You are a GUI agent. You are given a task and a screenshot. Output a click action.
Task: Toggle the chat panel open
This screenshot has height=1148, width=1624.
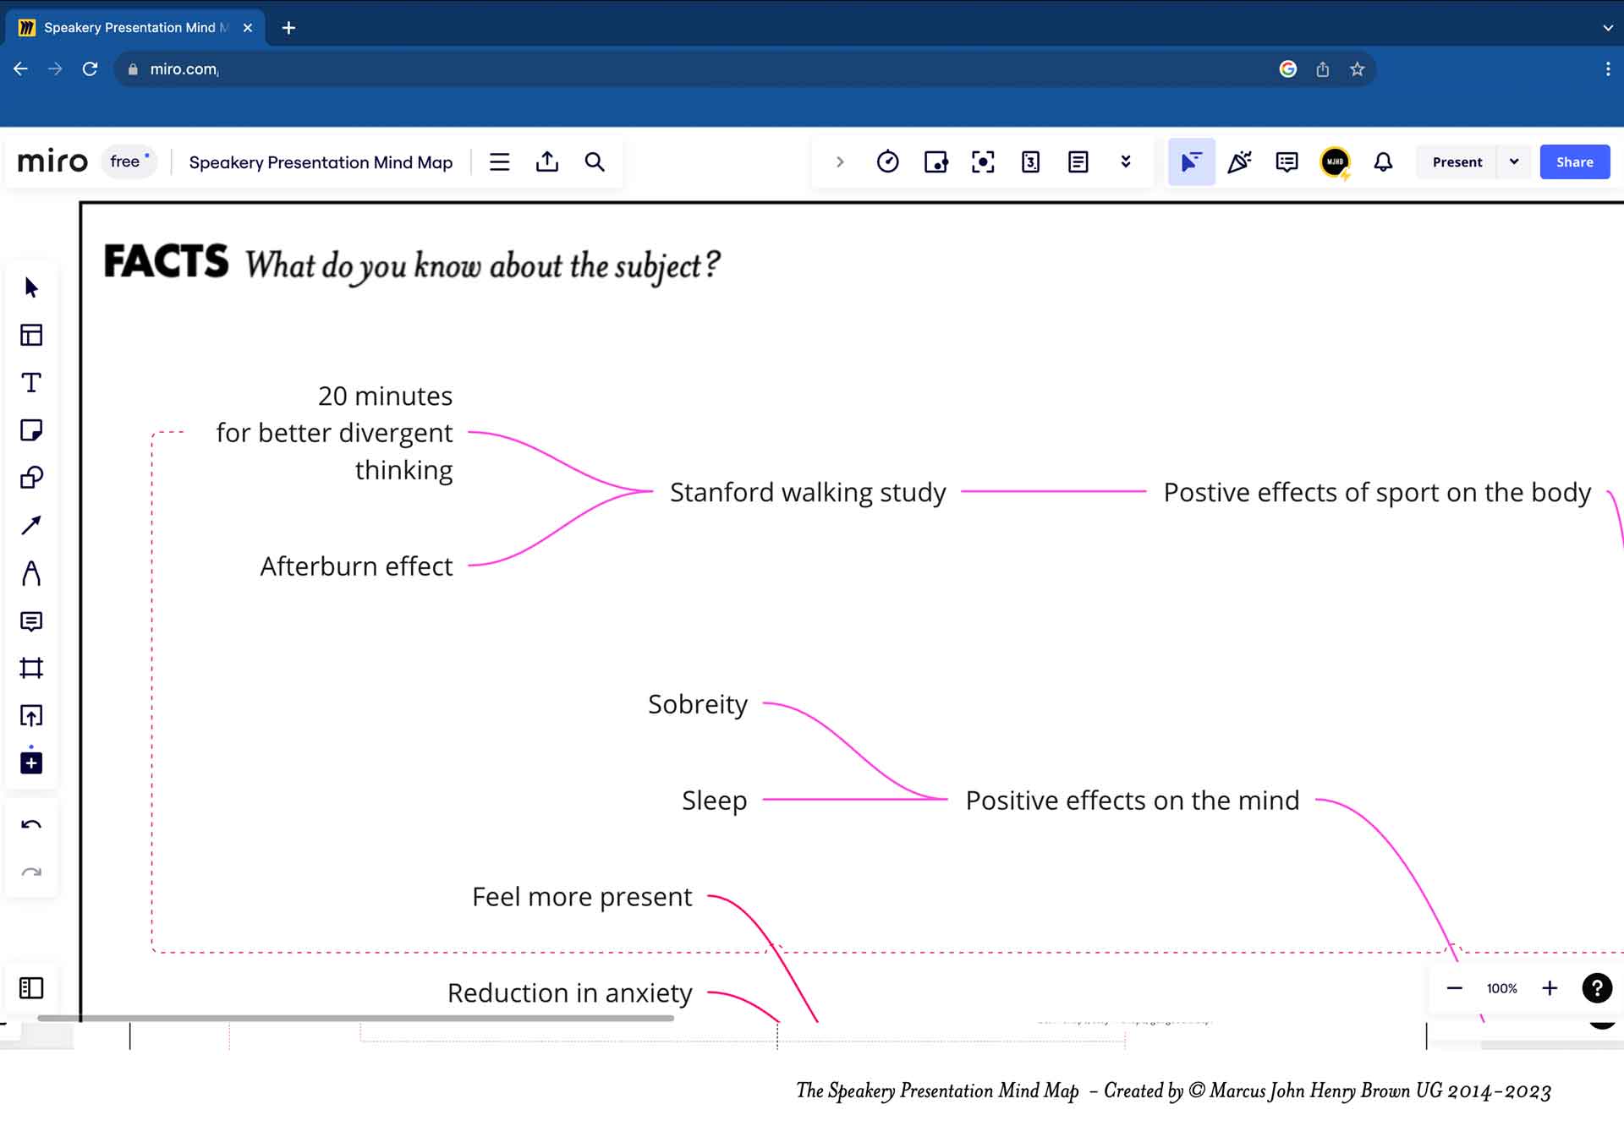coord(1287,161)
